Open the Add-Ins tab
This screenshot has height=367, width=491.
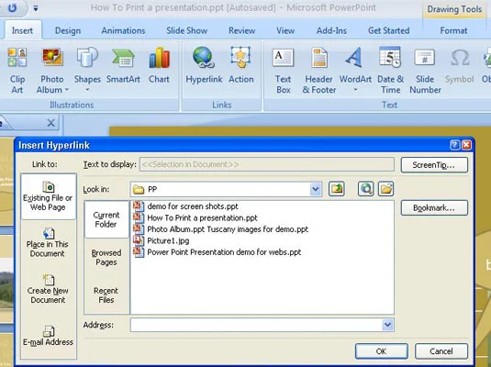[x=331, y=30]
